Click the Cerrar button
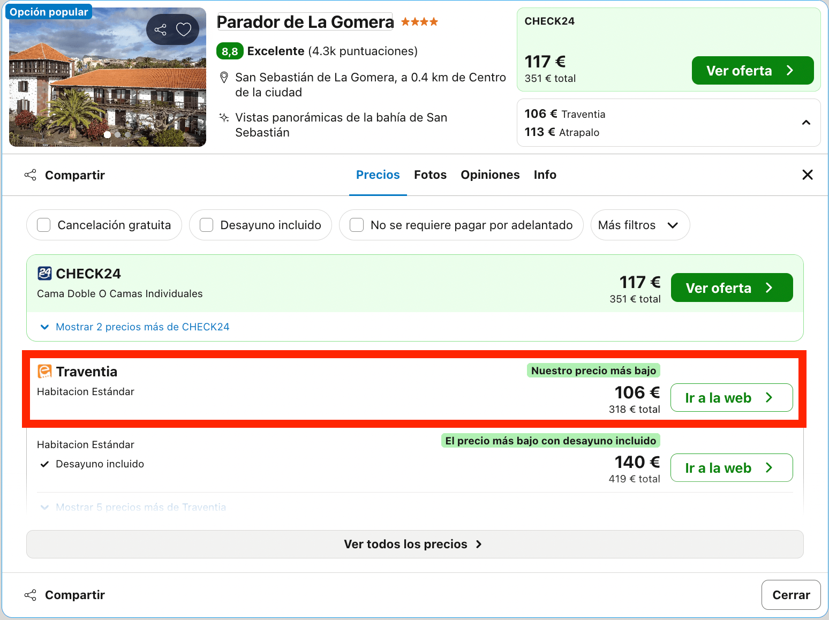This screenshot has height=620, width=829. (x=791, y=595)
